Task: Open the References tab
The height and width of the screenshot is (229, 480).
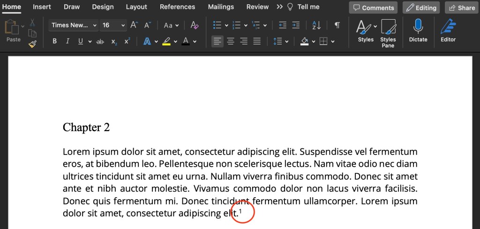Action: coord(177,7)
